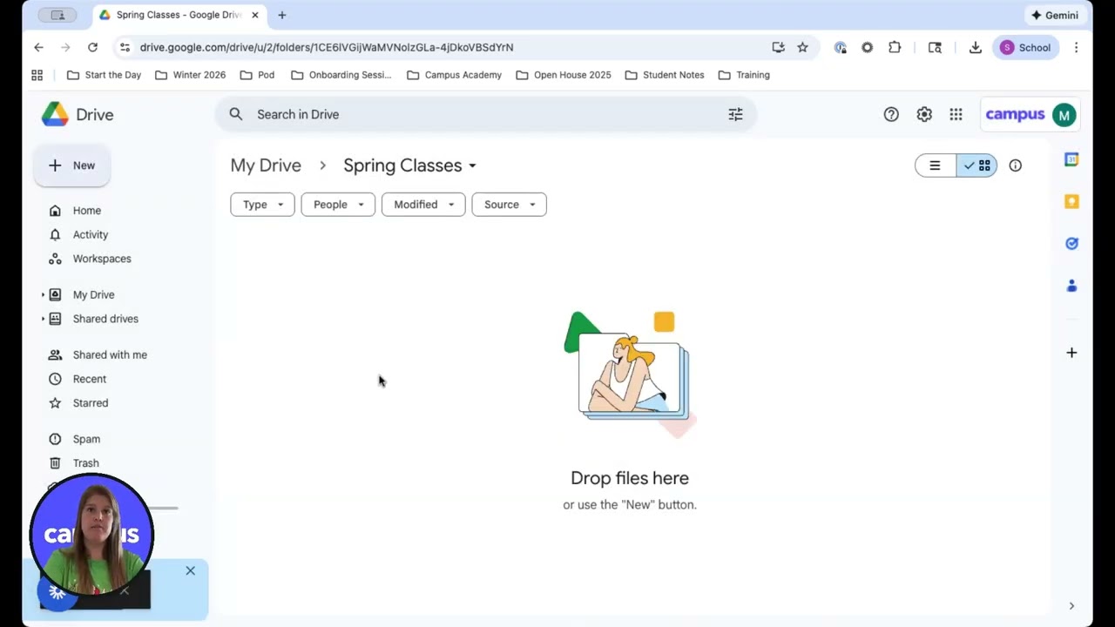
Task: Open the Google Calendar side panel
Action: coord(1071,159)
